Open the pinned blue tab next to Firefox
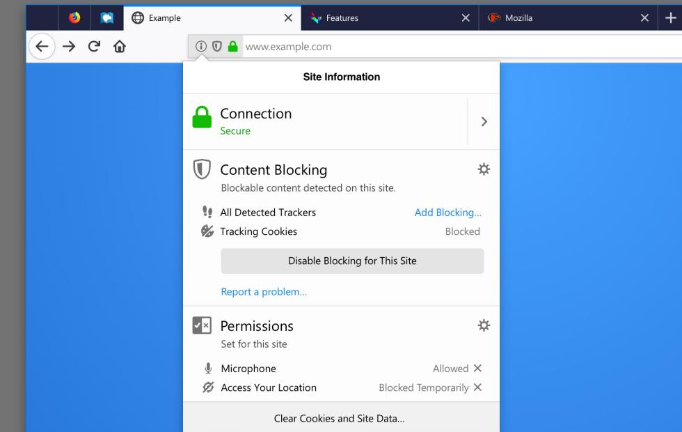 click(x=107, y=18)
